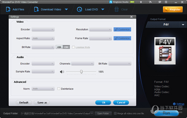Click the Download Video text label
The image size is (187, 118).
(x=51, y=9)
